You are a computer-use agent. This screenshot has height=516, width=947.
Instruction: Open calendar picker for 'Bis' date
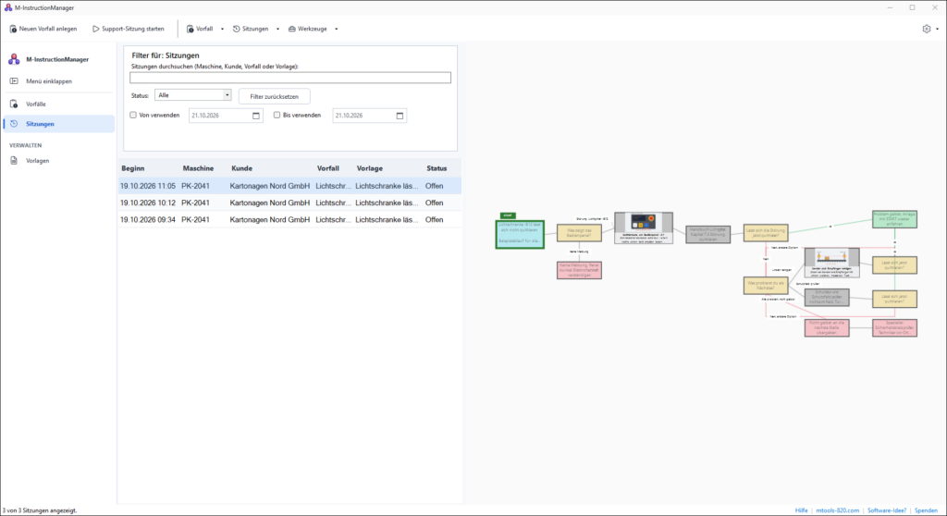400,116
